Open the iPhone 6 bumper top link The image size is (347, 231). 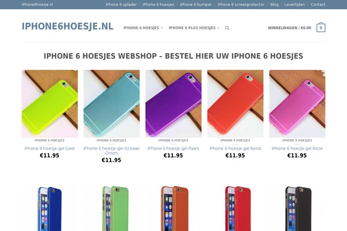pos(196,5)
